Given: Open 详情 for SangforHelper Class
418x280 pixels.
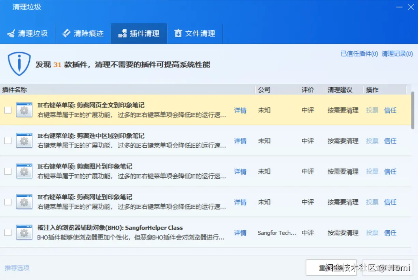Looking at the screenshot, I should click(240, 233).
